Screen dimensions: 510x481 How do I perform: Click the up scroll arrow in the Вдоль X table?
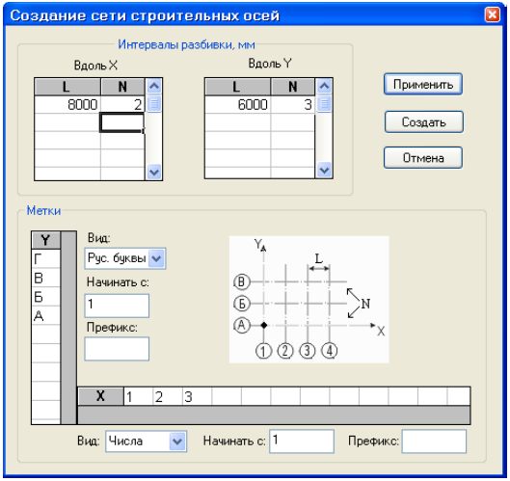coord(154,87)
